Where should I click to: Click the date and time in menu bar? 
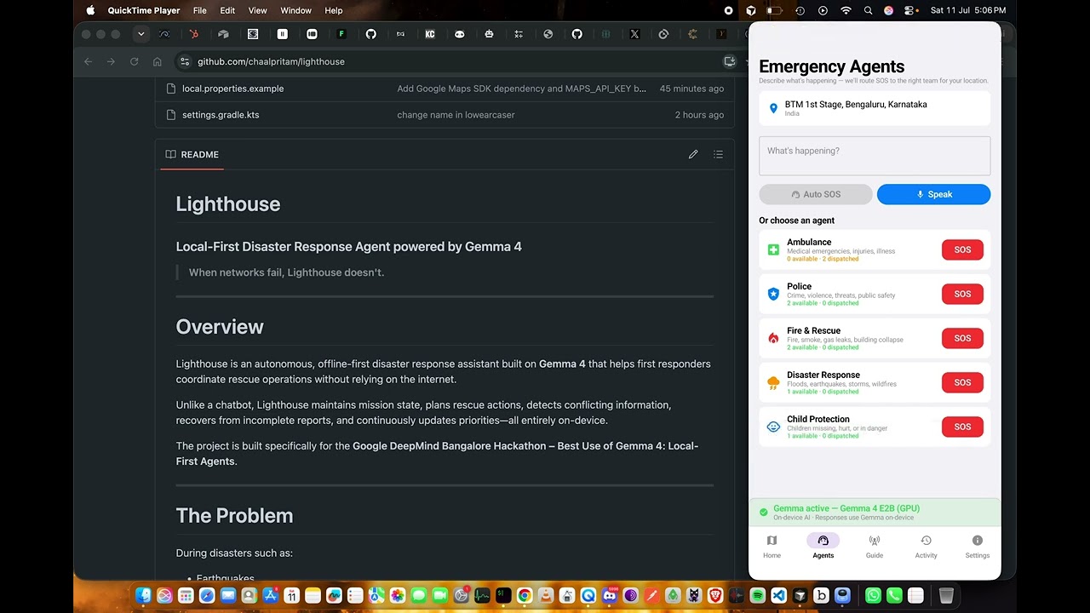[968, 10]
